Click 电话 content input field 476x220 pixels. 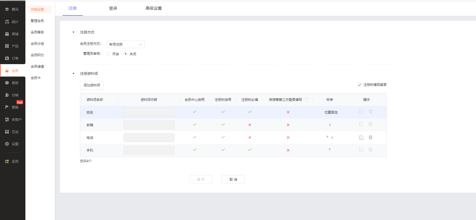point(149,138)
